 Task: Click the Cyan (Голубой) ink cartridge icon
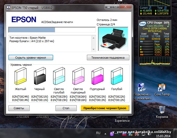coord(117,76)
